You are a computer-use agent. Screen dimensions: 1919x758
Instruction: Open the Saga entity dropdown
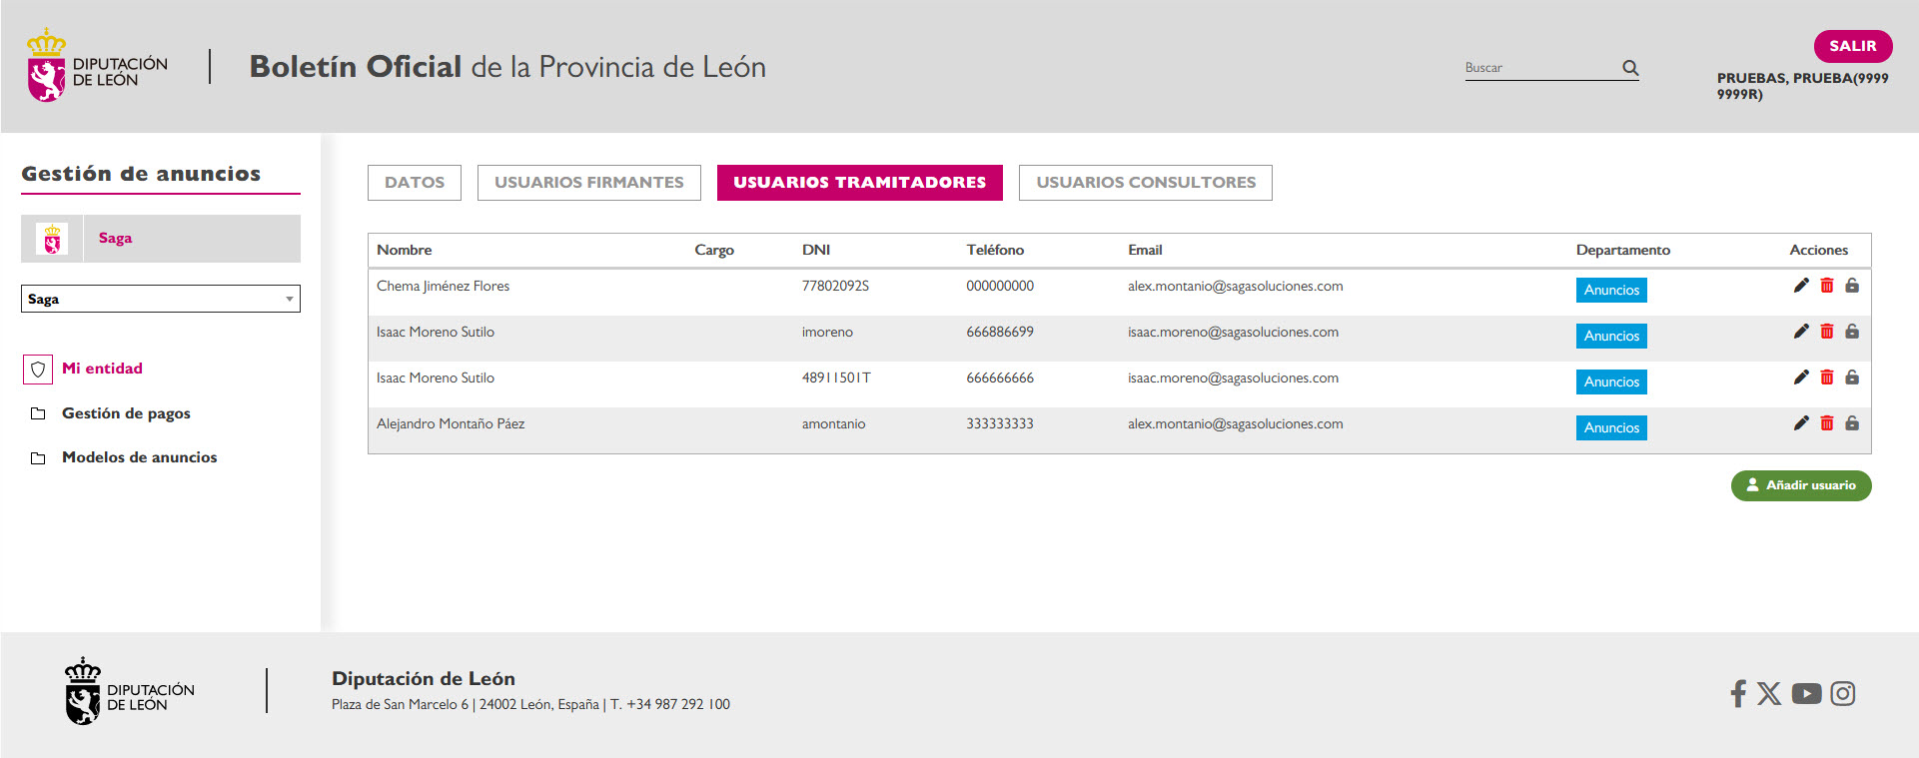click(x=161, y=299)
